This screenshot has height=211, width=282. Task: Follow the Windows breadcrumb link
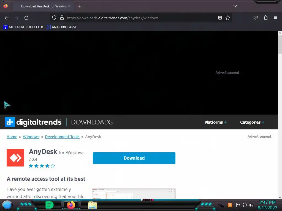click(31, 137)
